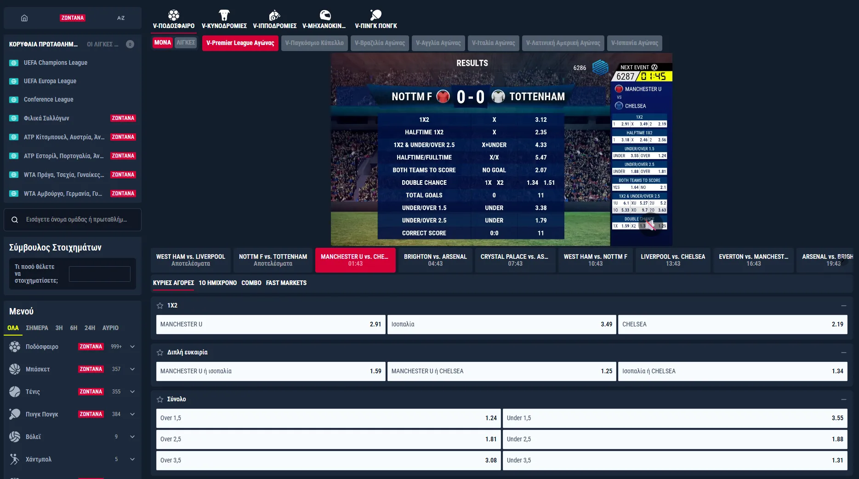Bet on MANCHESTER U at 2.91
Image resolution: width=859 pixels, height=479 pixels.
271,325
